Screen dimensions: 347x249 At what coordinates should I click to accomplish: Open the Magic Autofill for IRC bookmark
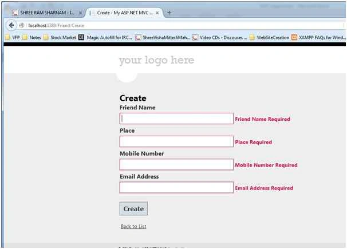tap(106, 38)
